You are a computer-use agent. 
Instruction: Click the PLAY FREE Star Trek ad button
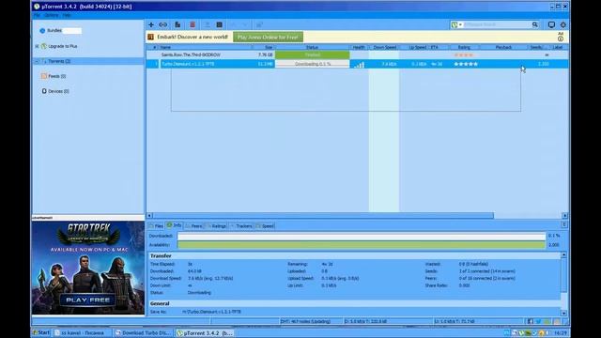pyautogui.click(x=87, y=300)
